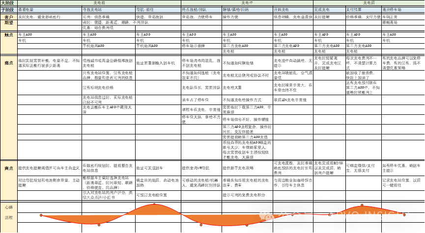
Task: Click the emotion curve peak under 导航-前往
Action: click(x=154, y=204)
